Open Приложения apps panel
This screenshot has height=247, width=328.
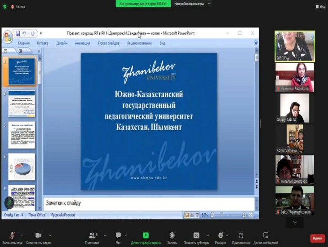click(x=241, y=238)
